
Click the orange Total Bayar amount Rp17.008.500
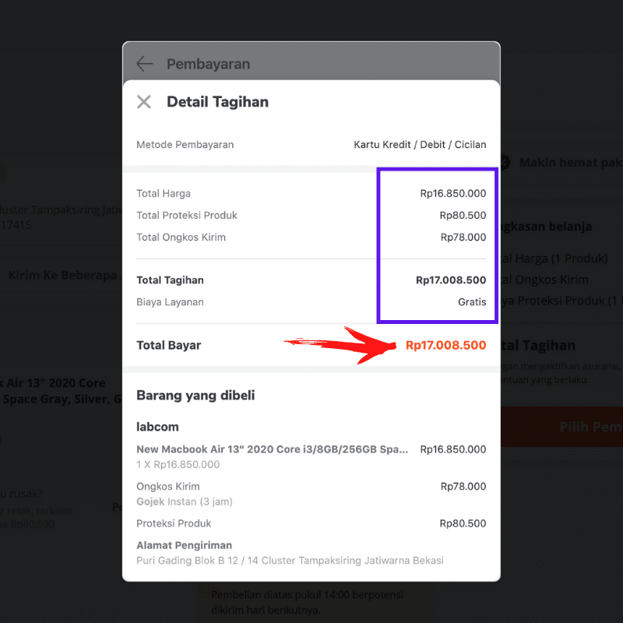click(x=445, y=345)
